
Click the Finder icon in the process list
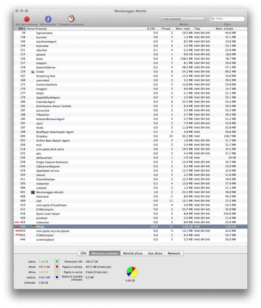tap(33, 72)
